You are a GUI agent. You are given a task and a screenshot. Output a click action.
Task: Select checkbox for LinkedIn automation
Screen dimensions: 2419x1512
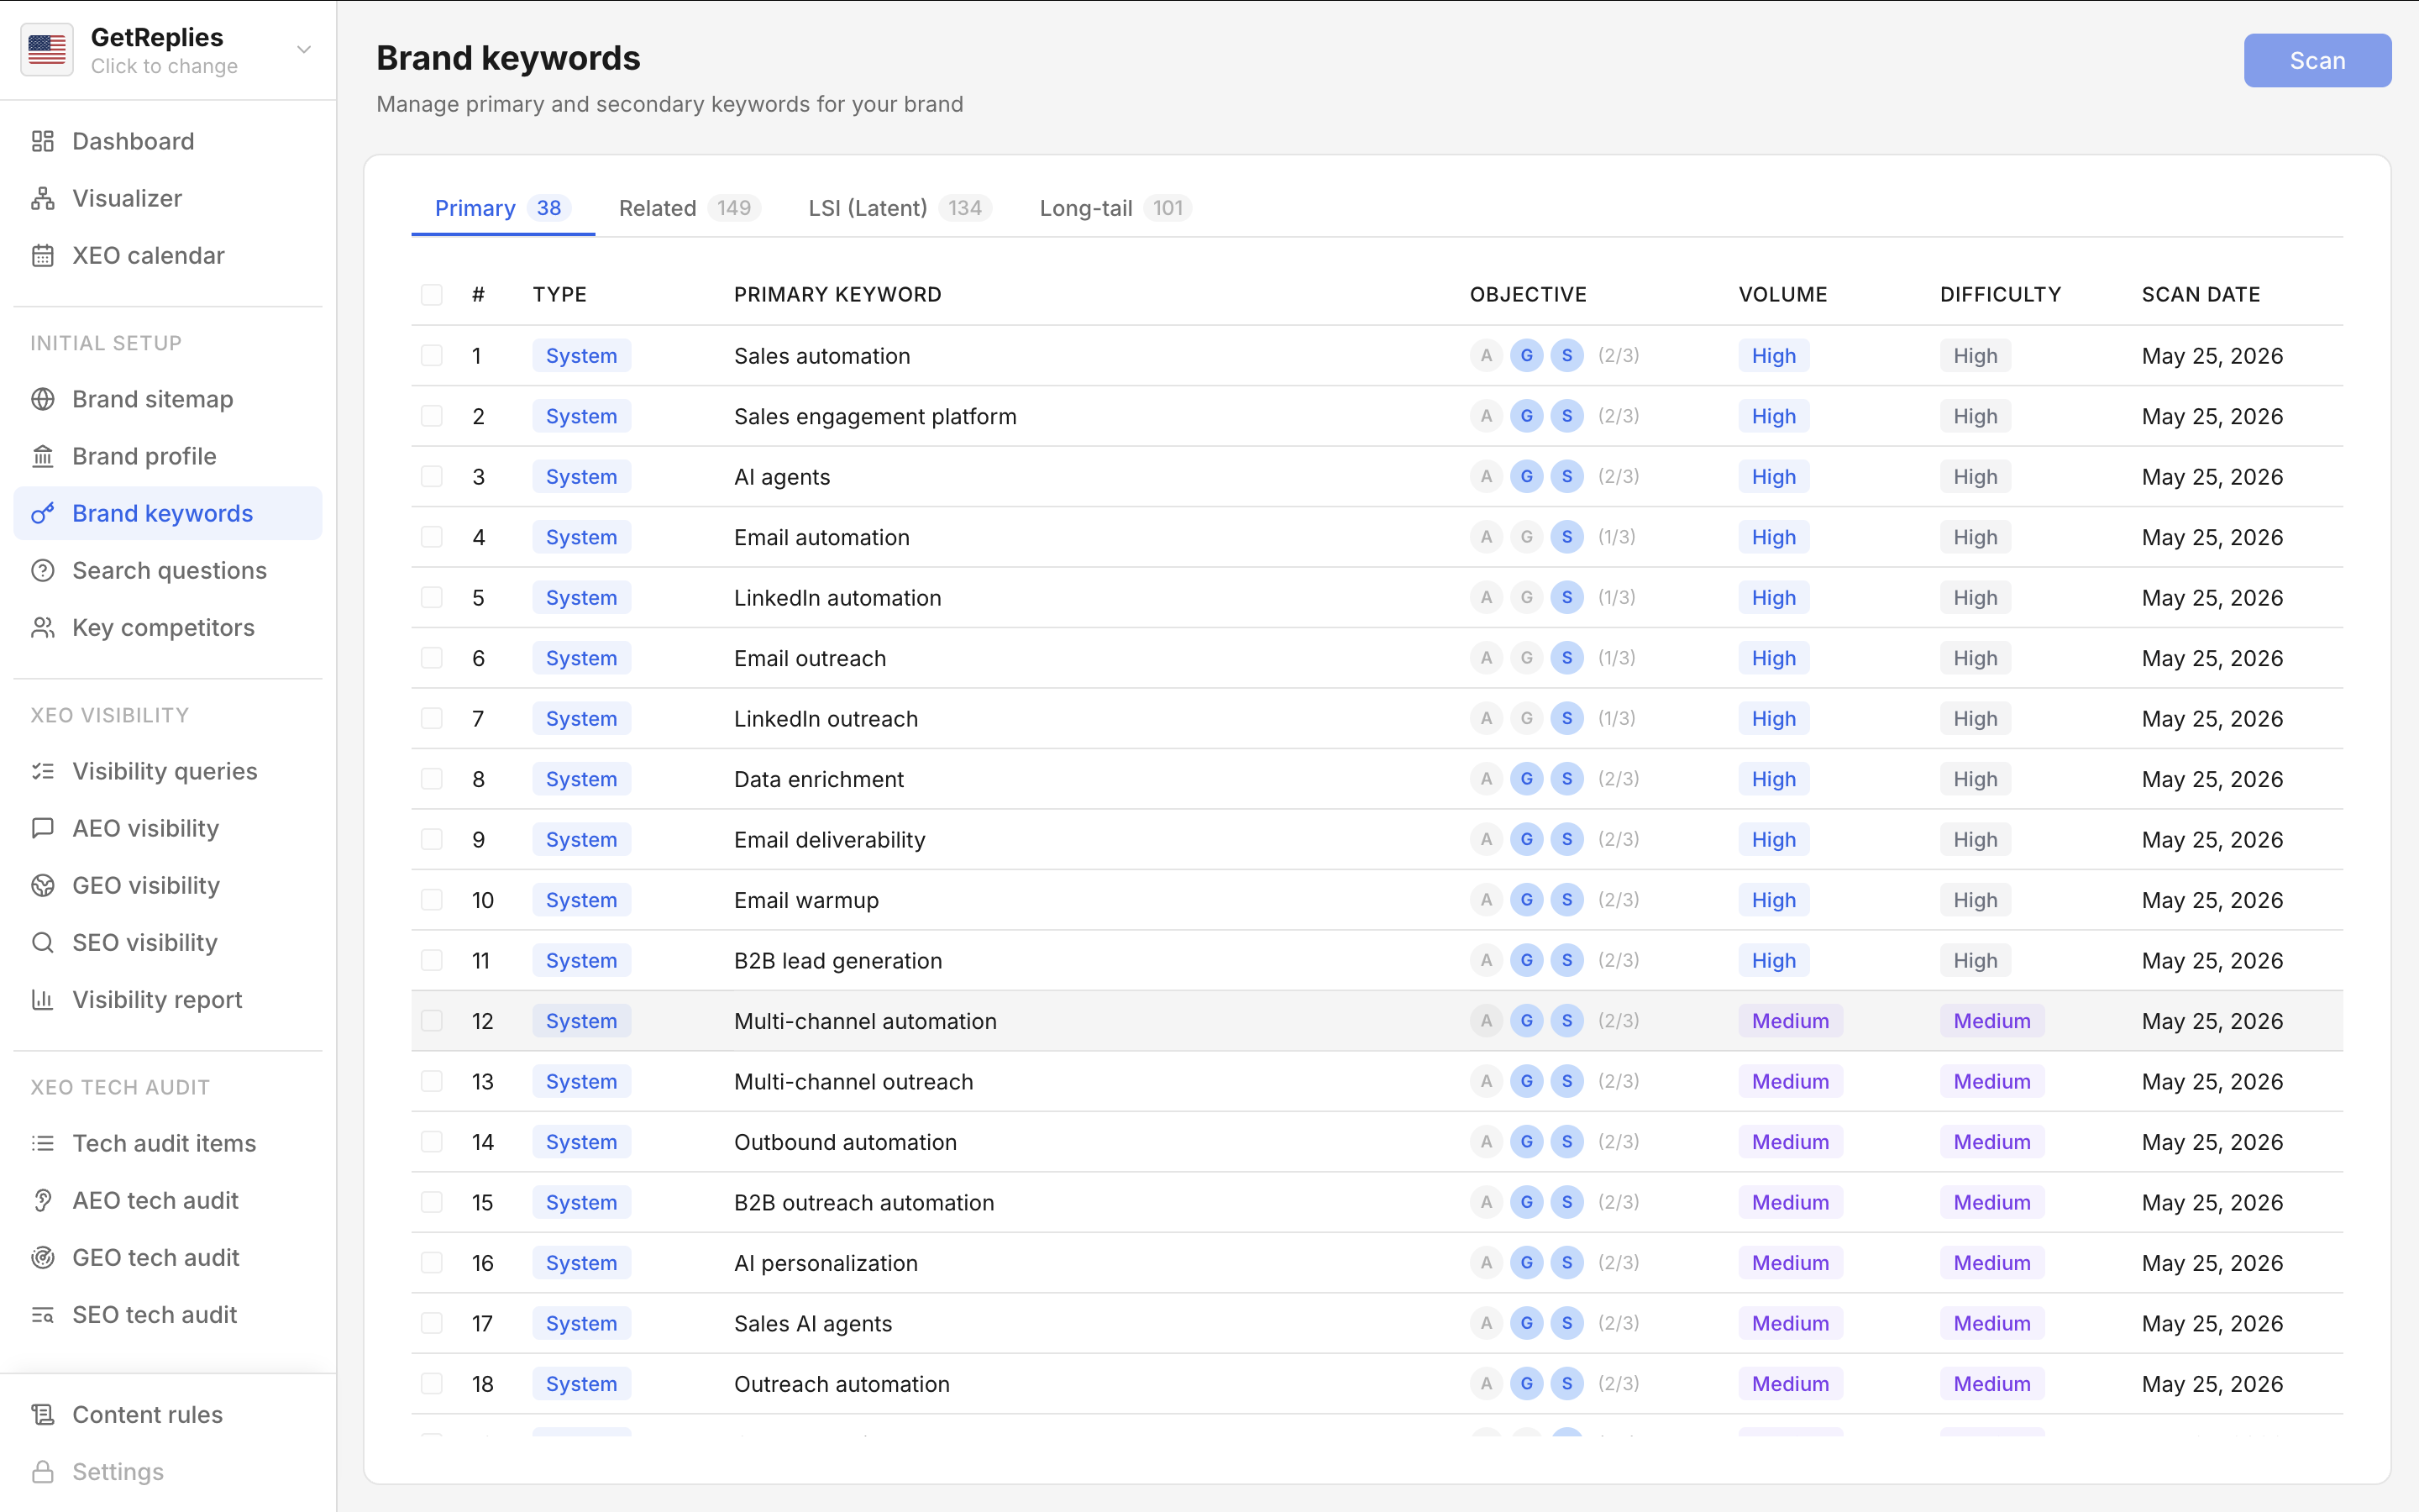(x=432, y=597)
